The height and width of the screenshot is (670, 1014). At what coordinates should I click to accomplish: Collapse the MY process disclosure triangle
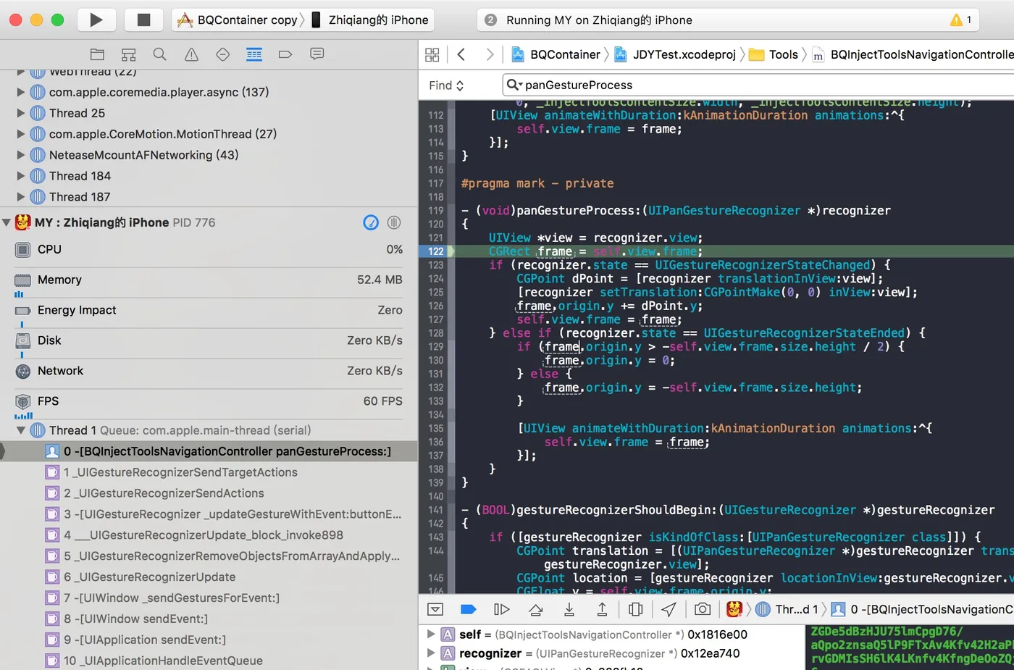7,222
